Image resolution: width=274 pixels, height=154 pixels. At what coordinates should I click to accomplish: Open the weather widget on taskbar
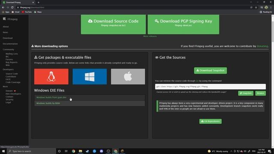tap(218, 151)
